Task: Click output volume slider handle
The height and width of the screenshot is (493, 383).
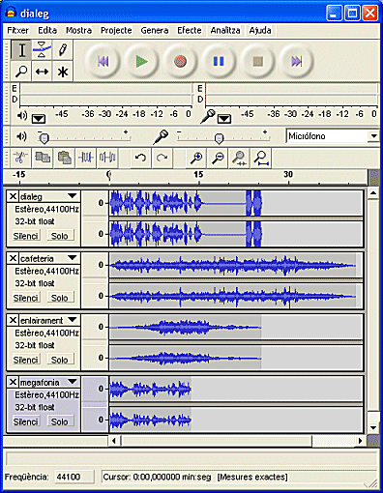Action: pos(44,138)
